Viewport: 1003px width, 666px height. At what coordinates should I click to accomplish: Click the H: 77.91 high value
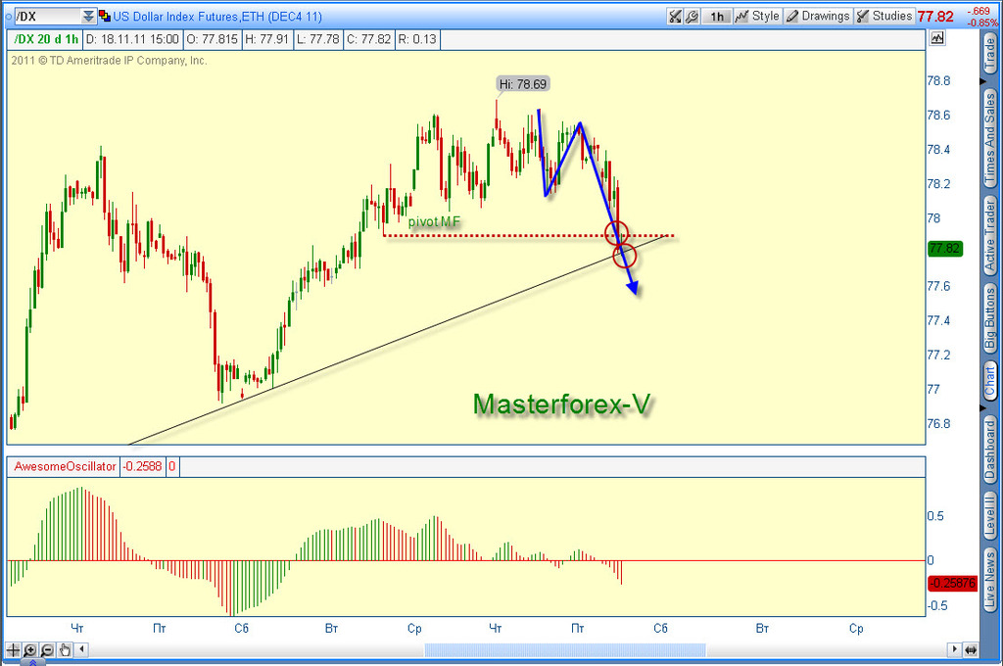click(x=267, y=39)
